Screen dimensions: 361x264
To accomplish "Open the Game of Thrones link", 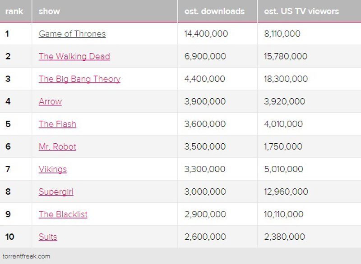I will click(x=72, y=34).
